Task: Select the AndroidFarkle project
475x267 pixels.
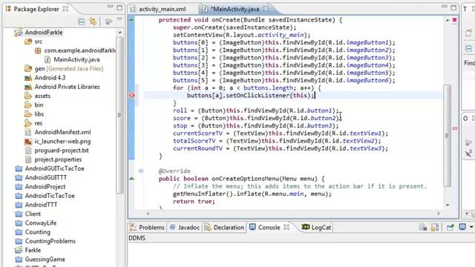Action: (44, 33)
